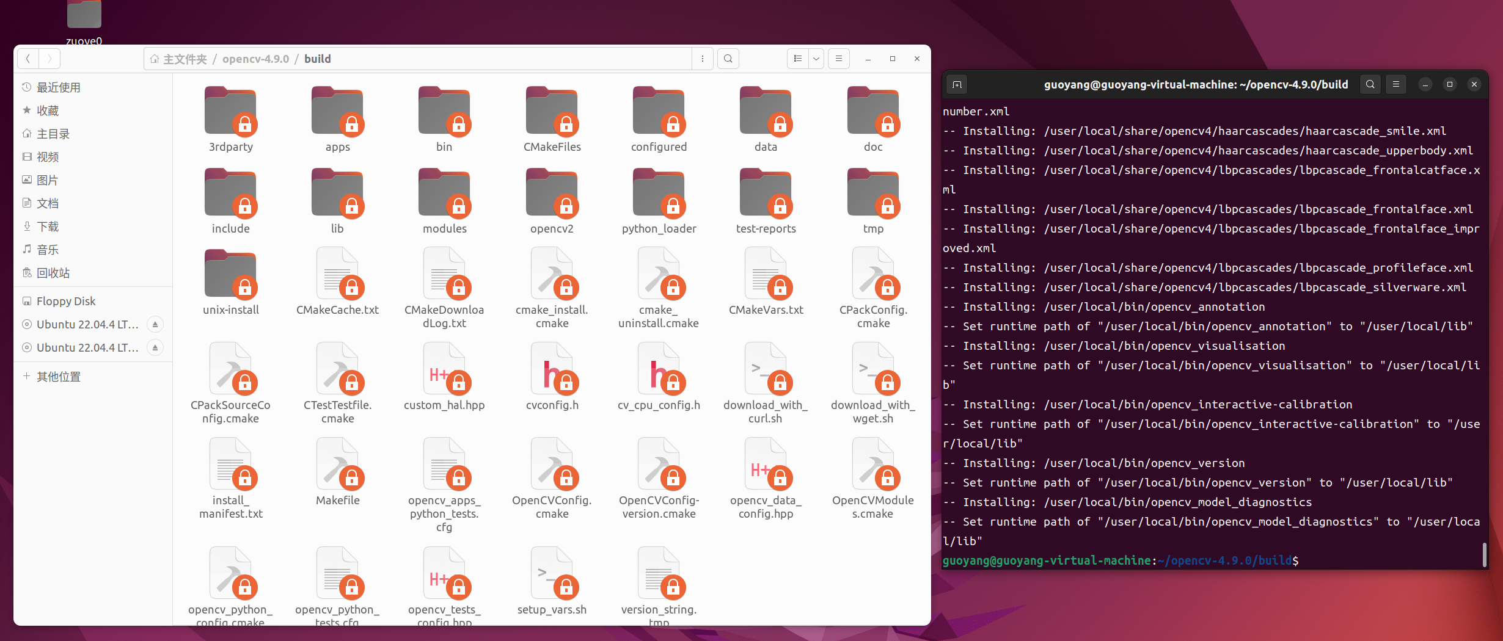Open 音乐 in the sidebar

click(93, 250)
